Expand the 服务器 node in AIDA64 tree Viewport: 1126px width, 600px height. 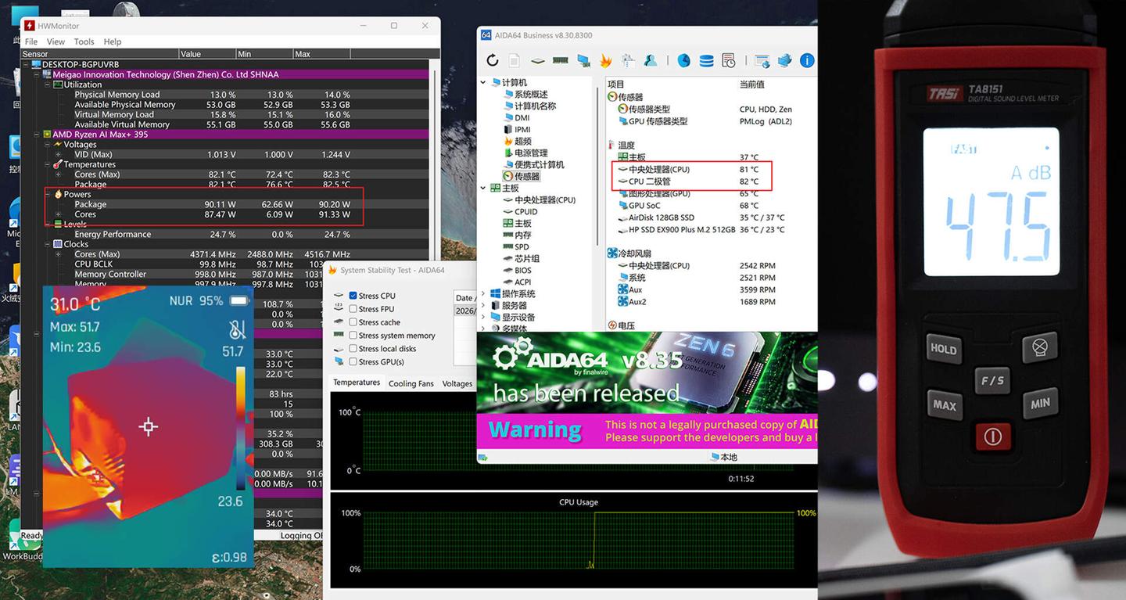pyautogui.click(x=483, y=305)
